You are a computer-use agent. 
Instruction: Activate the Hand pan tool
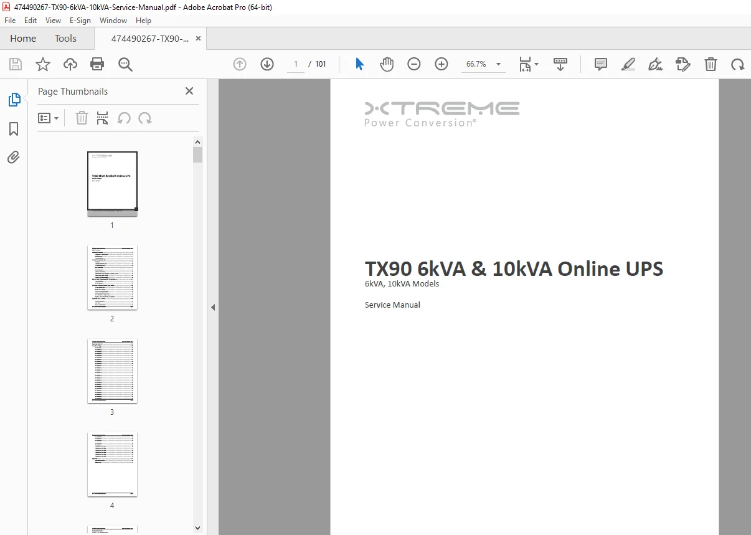click(x=387, y=64)
